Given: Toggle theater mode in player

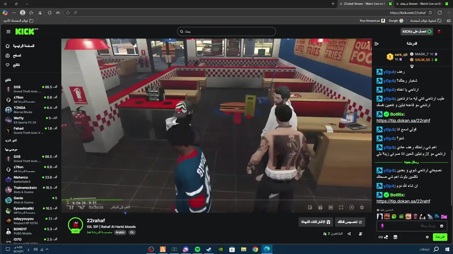Looking at the screenshot, I should coord(331,207).
